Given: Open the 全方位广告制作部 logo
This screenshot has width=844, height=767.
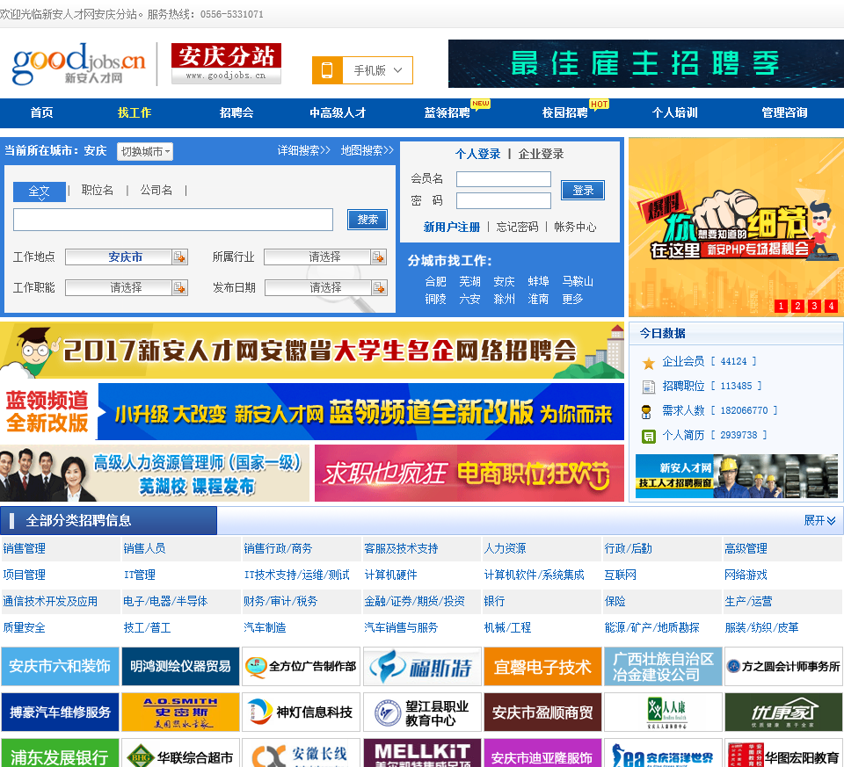Looking at the screenshot, I should pyautogui.click(x=301, y=667).
